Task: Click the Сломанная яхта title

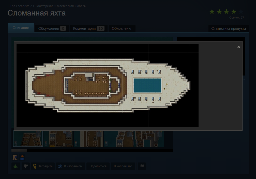Action: 37,13
